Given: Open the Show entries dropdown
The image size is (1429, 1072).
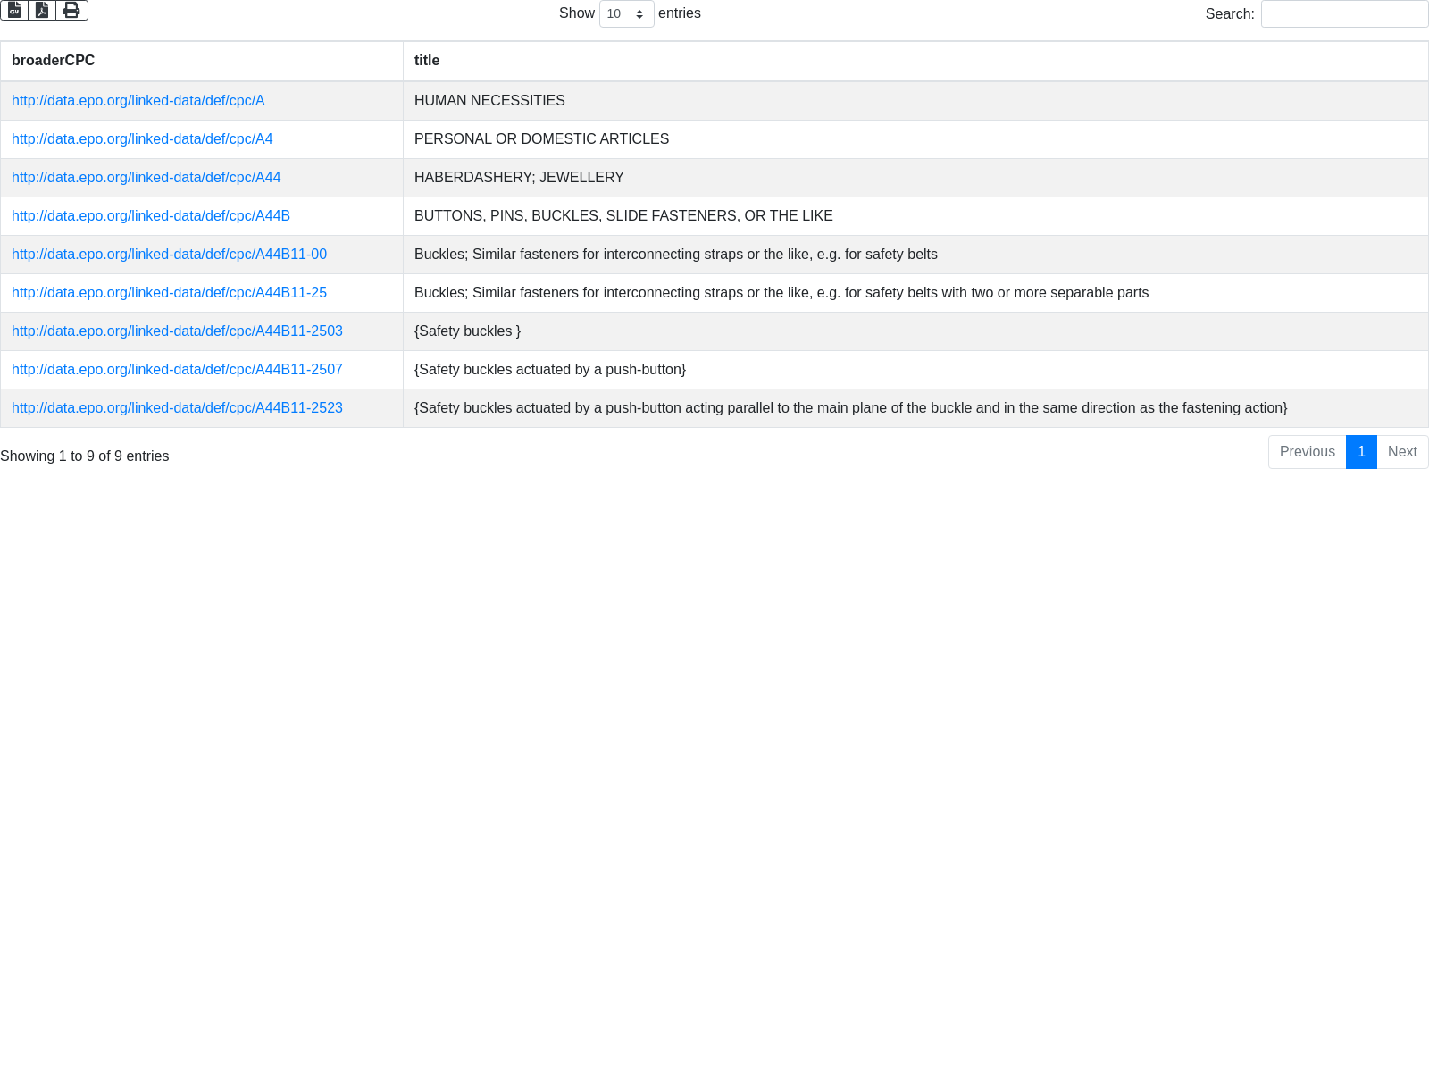Looking at the screenshot, I should pos(626,14).
